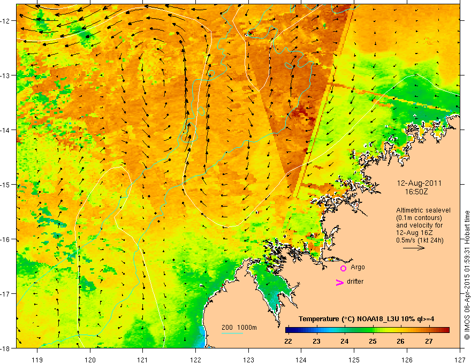Click the latitude label -13
The height and width of the screenshot is (364, 471).
click(x=6, y=75)
